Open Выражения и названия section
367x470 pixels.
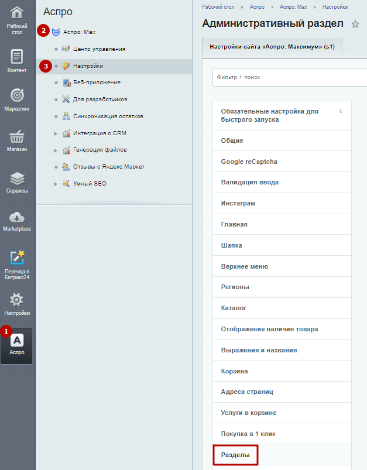tap(282, 350)
